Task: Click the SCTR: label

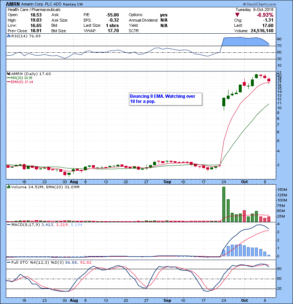Action: [x=134, y=31]
